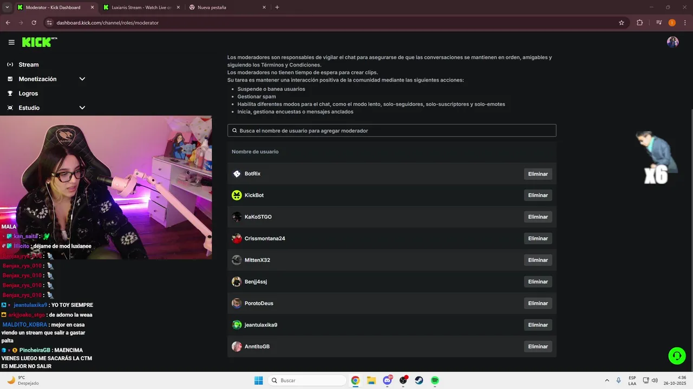Open the Estudio sidebar item
This screenshot has height=389, width=693.
point(29,108)
